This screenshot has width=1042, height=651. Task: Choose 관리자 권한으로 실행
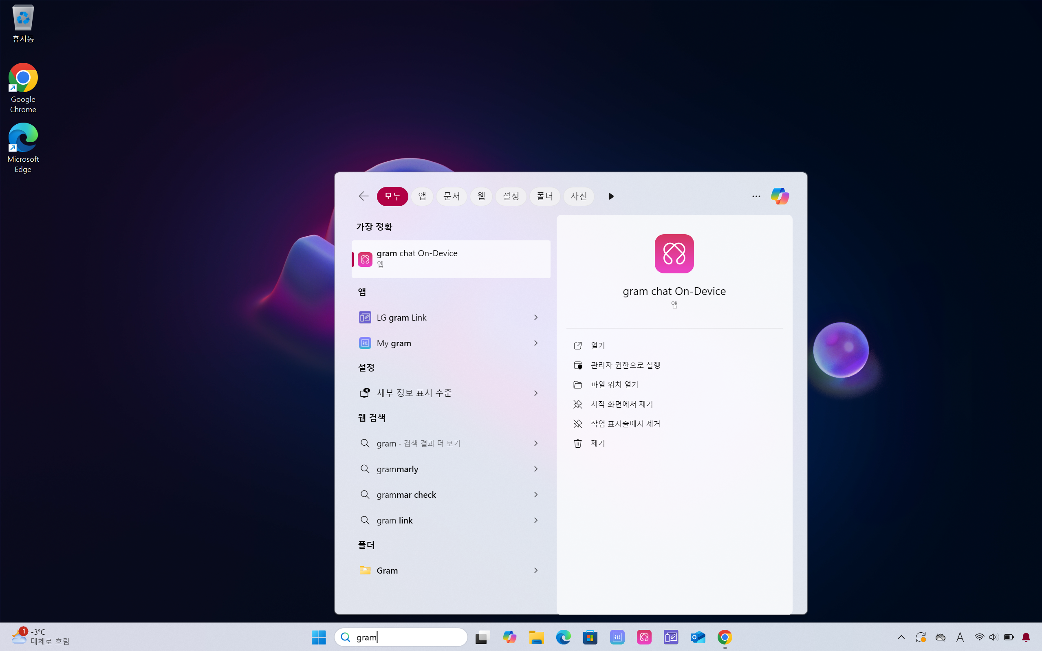674,365
